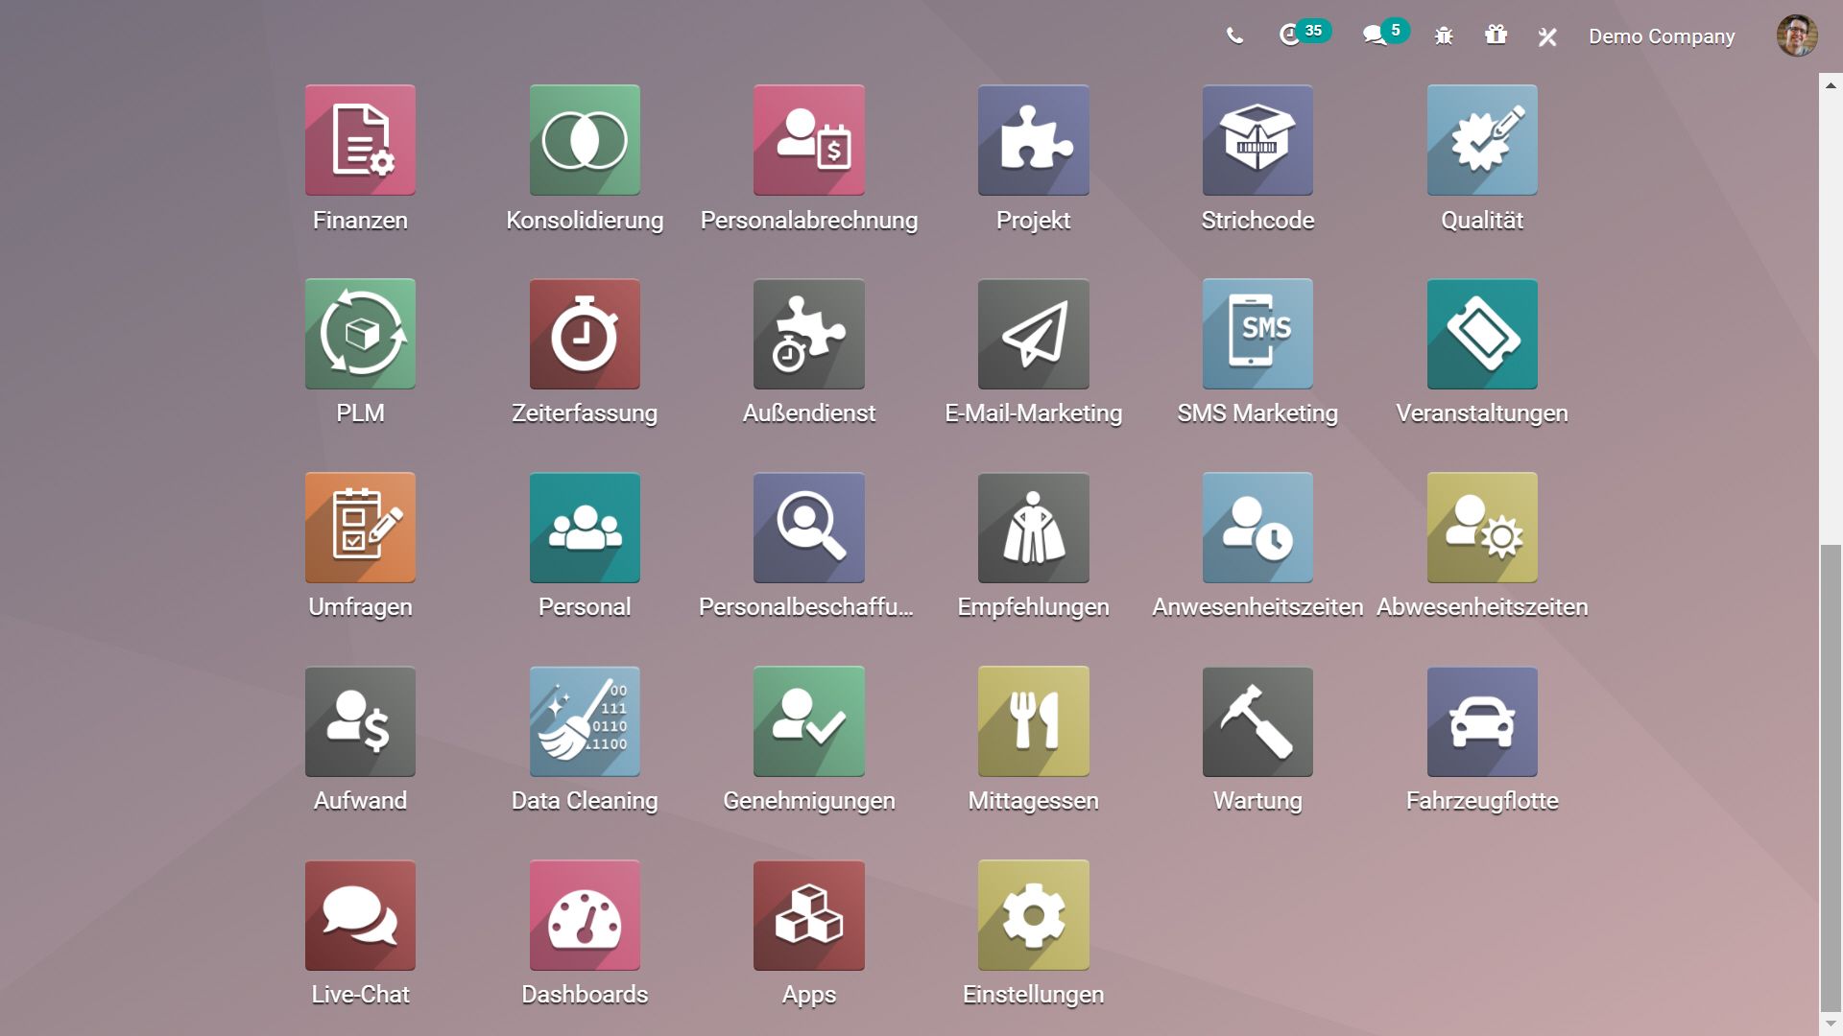Open the bug debug menu

pyautogui.click(x=1444, y=36)
